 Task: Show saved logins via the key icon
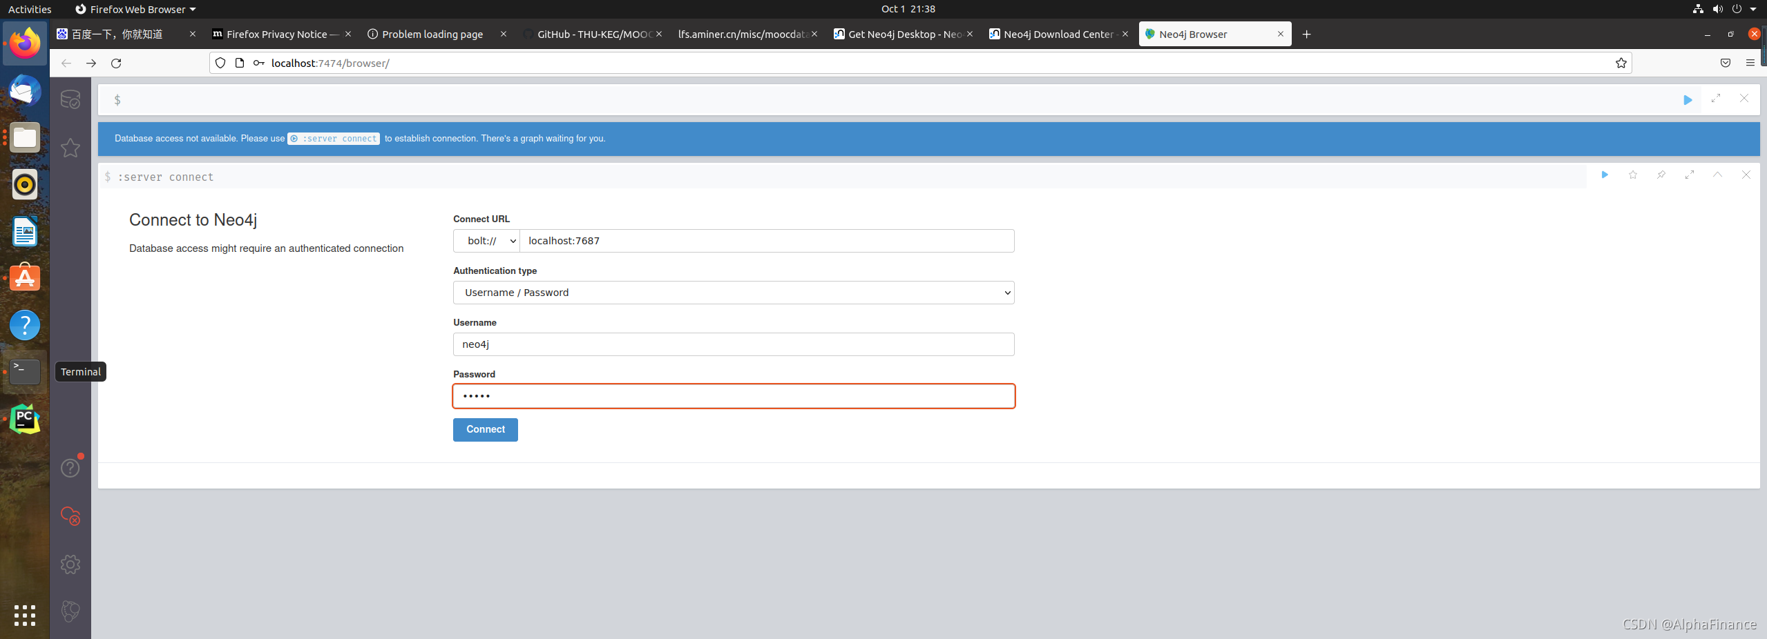[x=259, y=63]
